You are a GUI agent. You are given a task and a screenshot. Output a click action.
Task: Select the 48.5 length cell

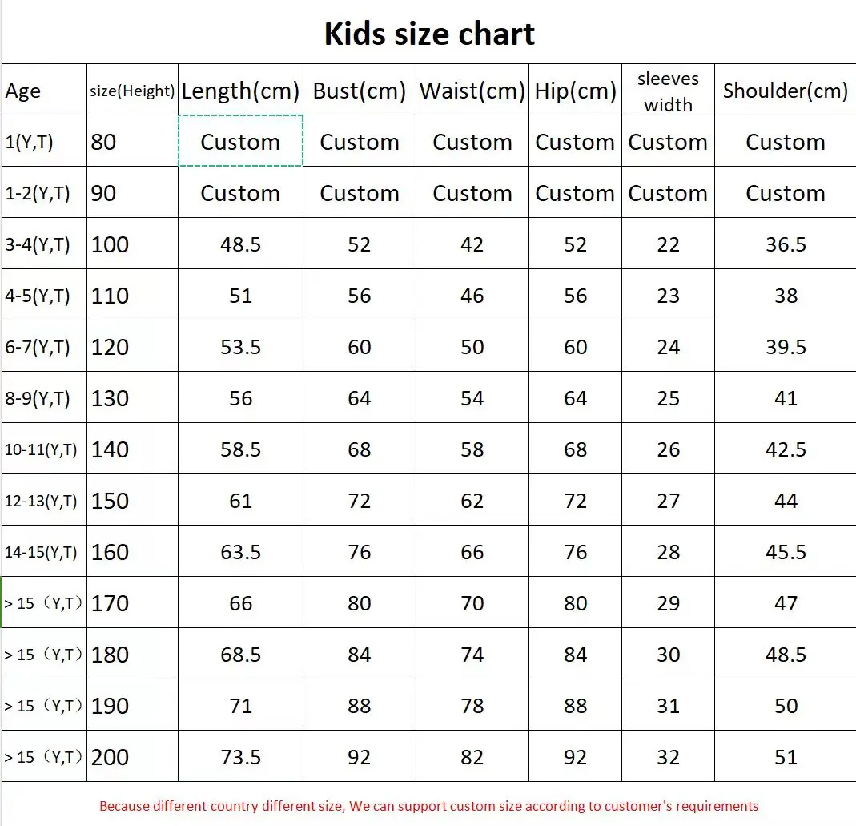click(x=240, y=244)
